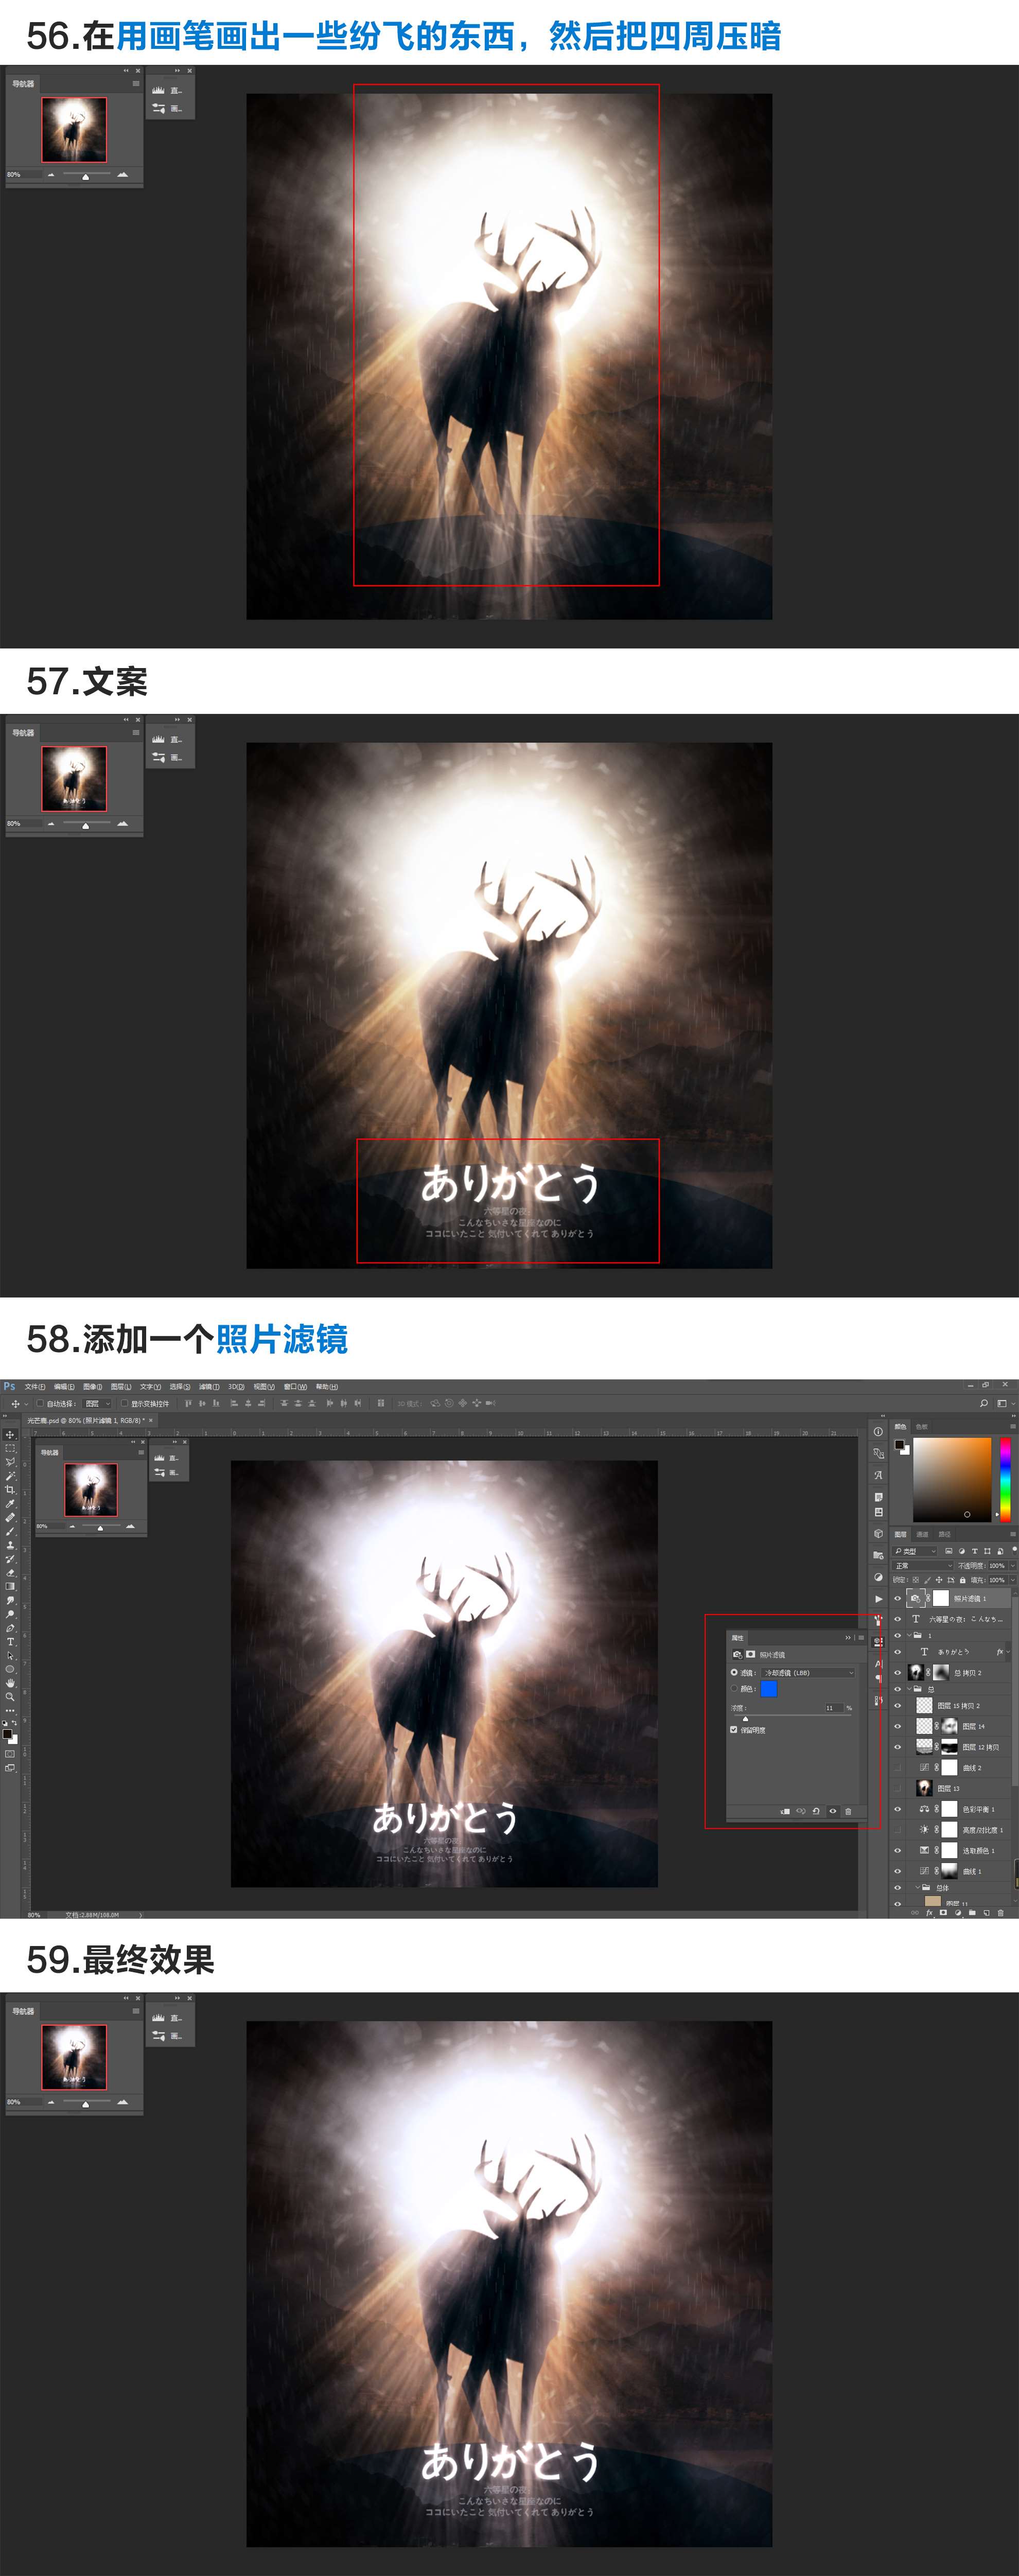Click the rainbow hue slider in Color panel
Image resolution: width=1019 pixels, height=2576 pixels.
coord(1005,1480)
